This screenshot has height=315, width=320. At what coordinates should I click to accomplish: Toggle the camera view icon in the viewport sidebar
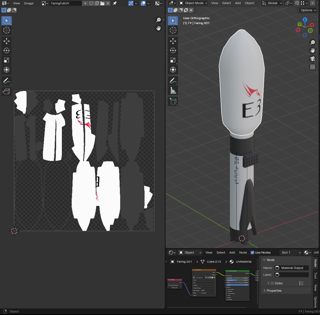point(313,59)
